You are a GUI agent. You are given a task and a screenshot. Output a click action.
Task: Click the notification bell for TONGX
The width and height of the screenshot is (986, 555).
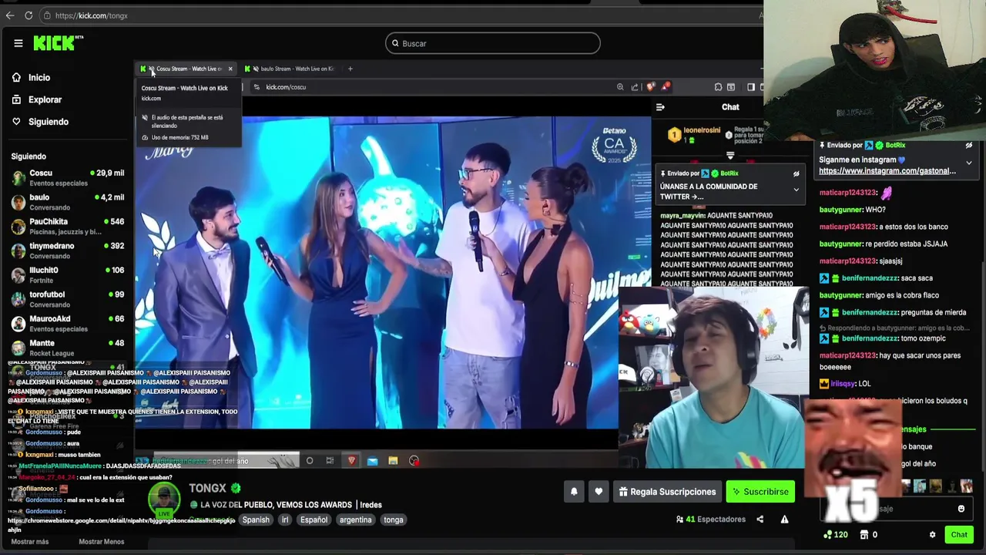(x=574, y=492)
